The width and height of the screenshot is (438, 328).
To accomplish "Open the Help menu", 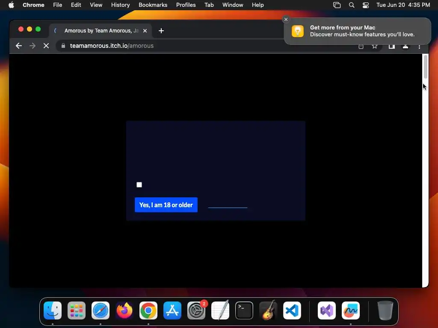I will (257, 5).
